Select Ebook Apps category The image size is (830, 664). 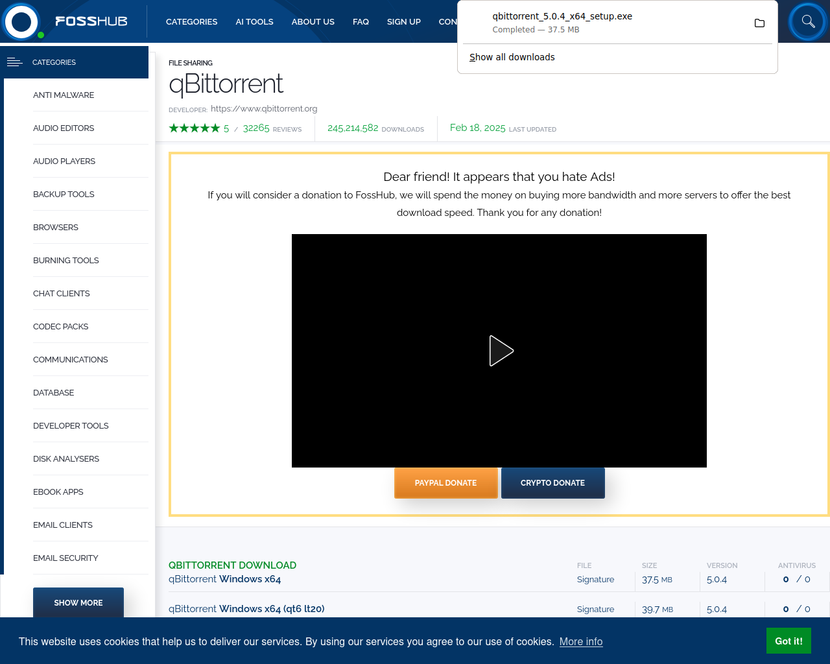(58, 492)
